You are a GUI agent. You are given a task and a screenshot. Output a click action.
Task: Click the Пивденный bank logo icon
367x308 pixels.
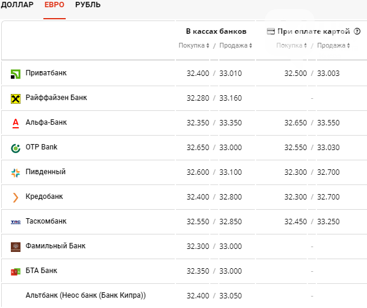click(16, 173)
